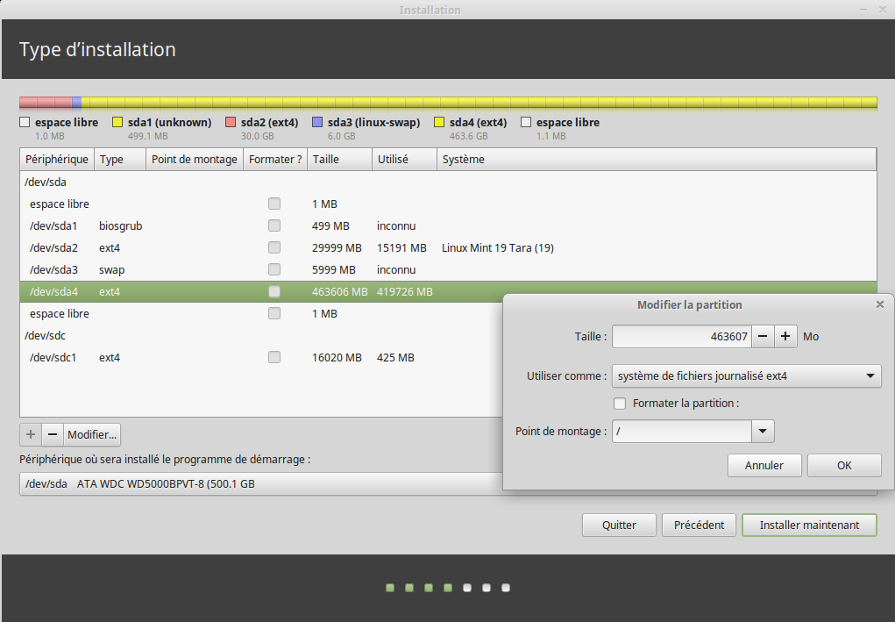Select the /dev/sda3 swap row
The height and width of the screenshot is (622, 895).
(175, 269)
